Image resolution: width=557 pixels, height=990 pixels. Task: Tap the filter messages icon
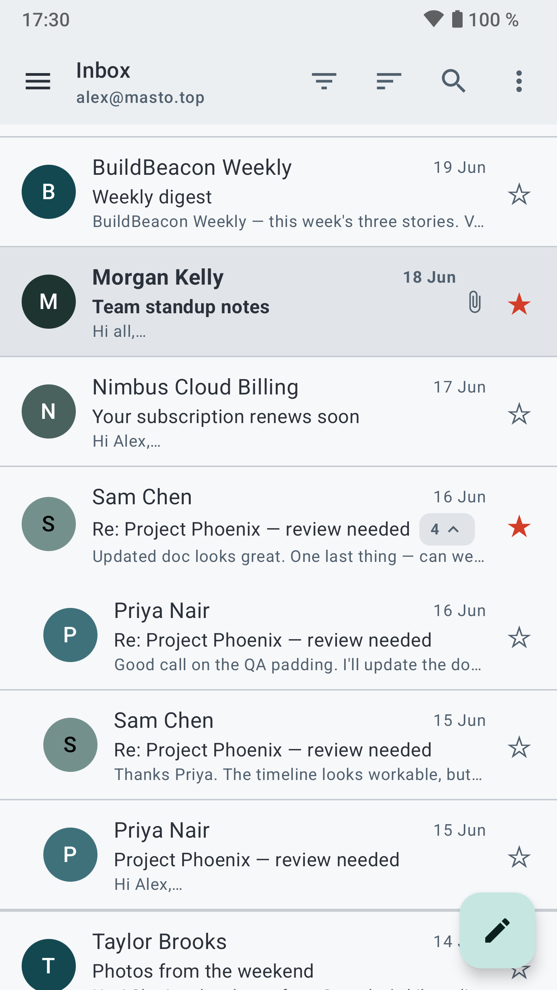tap(324, 81)
